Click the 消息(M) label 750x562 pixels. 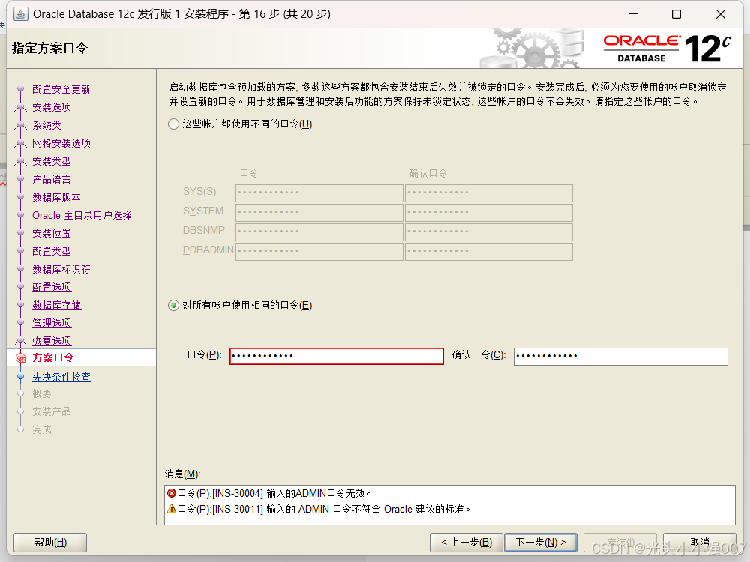[x=182, y=474]
